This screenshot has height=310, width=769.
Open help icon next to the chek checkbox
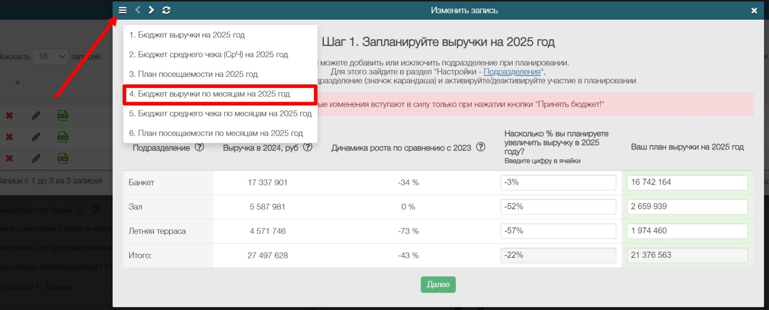tap(96, 209)
